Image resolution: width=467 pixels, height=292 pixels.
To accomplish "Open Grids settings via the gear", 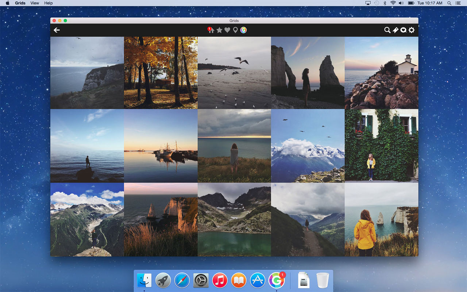I will coord(412,30).
